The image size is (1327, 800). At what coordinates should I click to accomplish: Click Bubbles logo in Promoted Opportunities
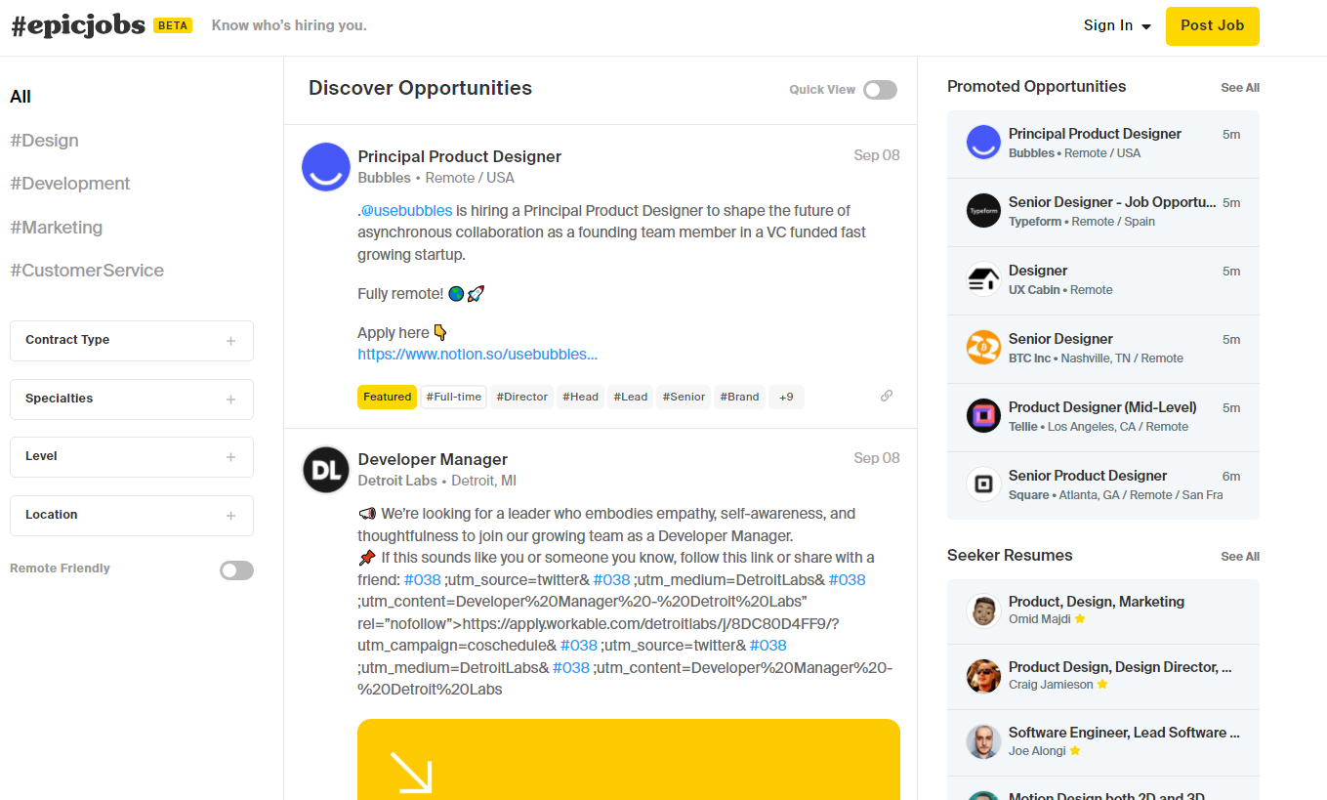983,143
